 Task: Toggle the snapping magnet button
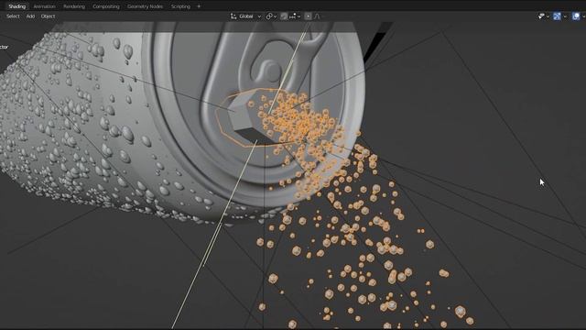pos(284,16)
